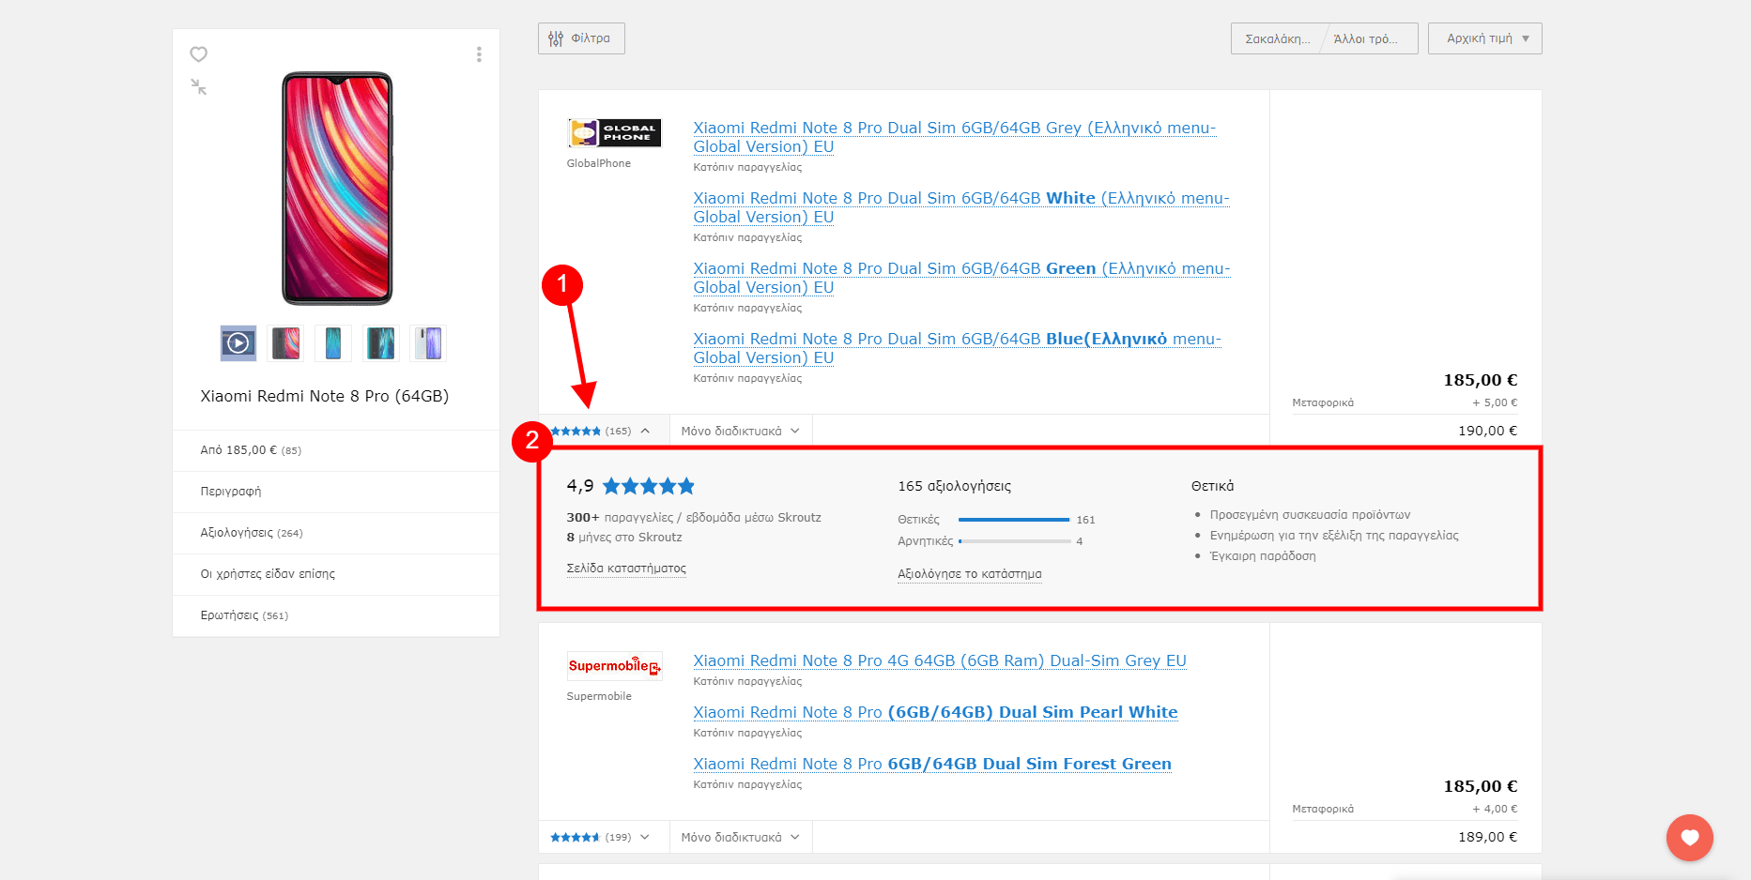Open Σελίδα καταστήματος link
This screenshot has width=1751, height=880.
(626, 569)
